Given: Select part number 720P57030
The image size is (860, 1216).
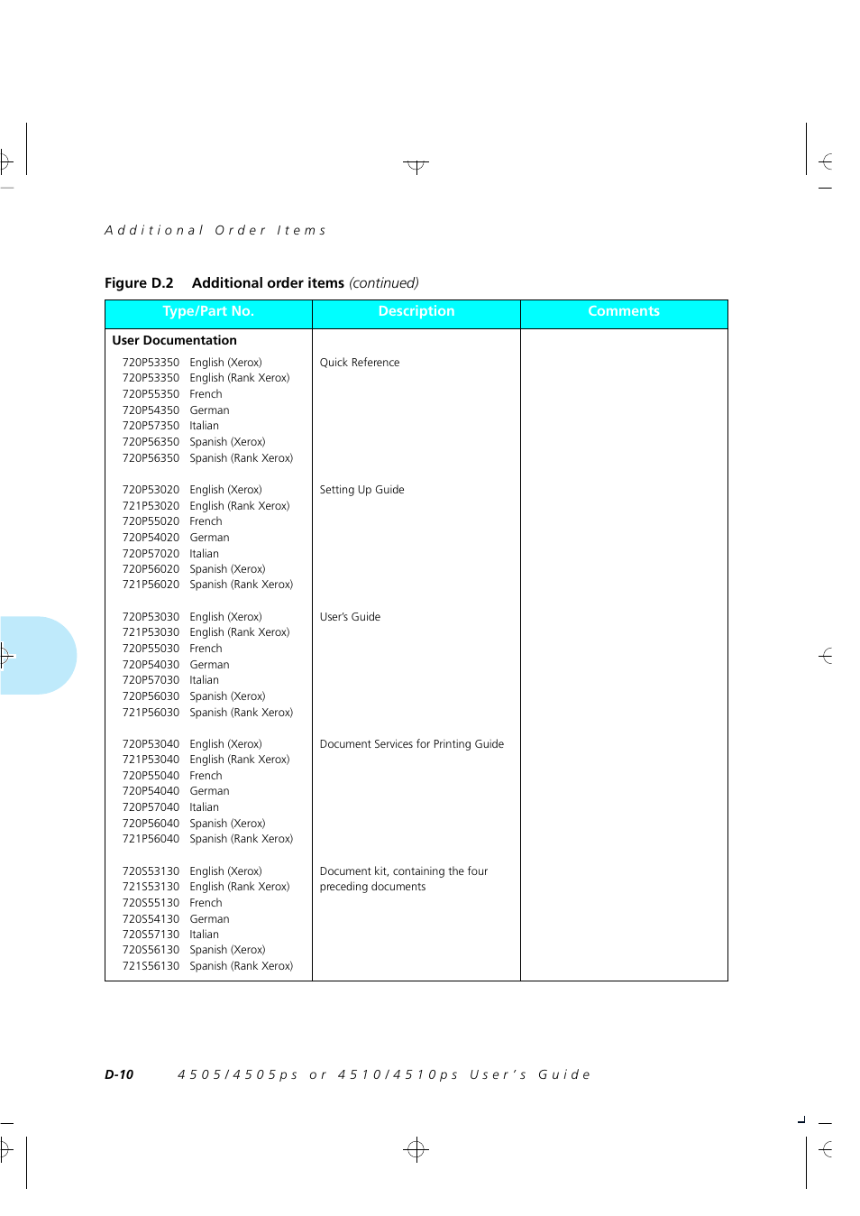Looking at the screenshot, I should 151,680.
